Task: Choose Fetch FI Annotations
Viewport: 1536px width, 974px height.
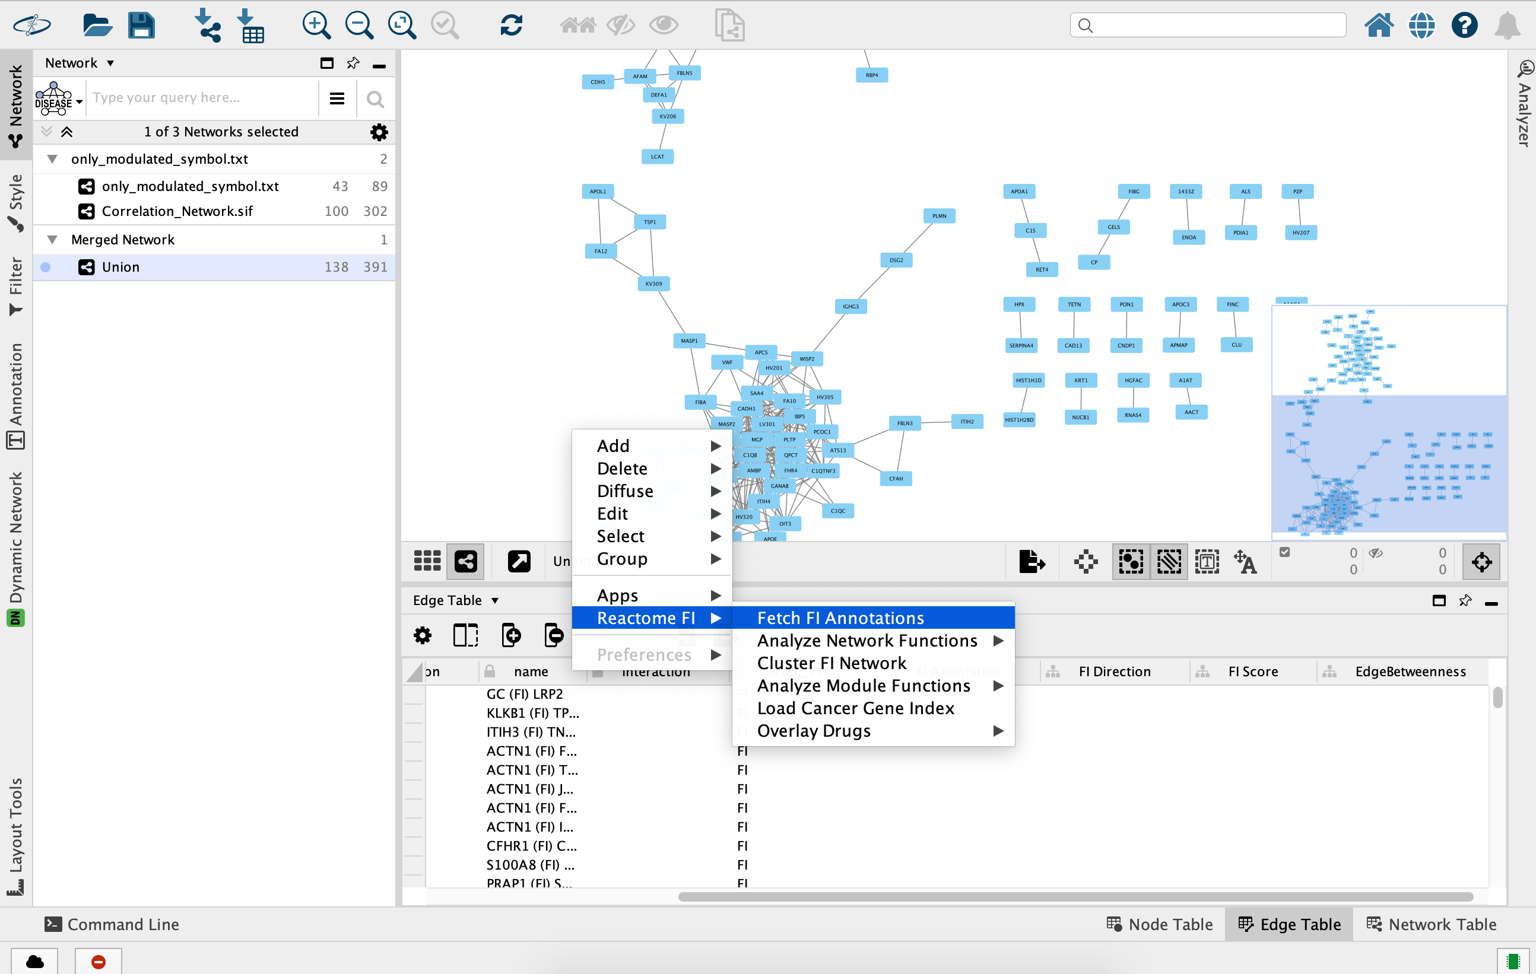Action: [x=873, y=617]
